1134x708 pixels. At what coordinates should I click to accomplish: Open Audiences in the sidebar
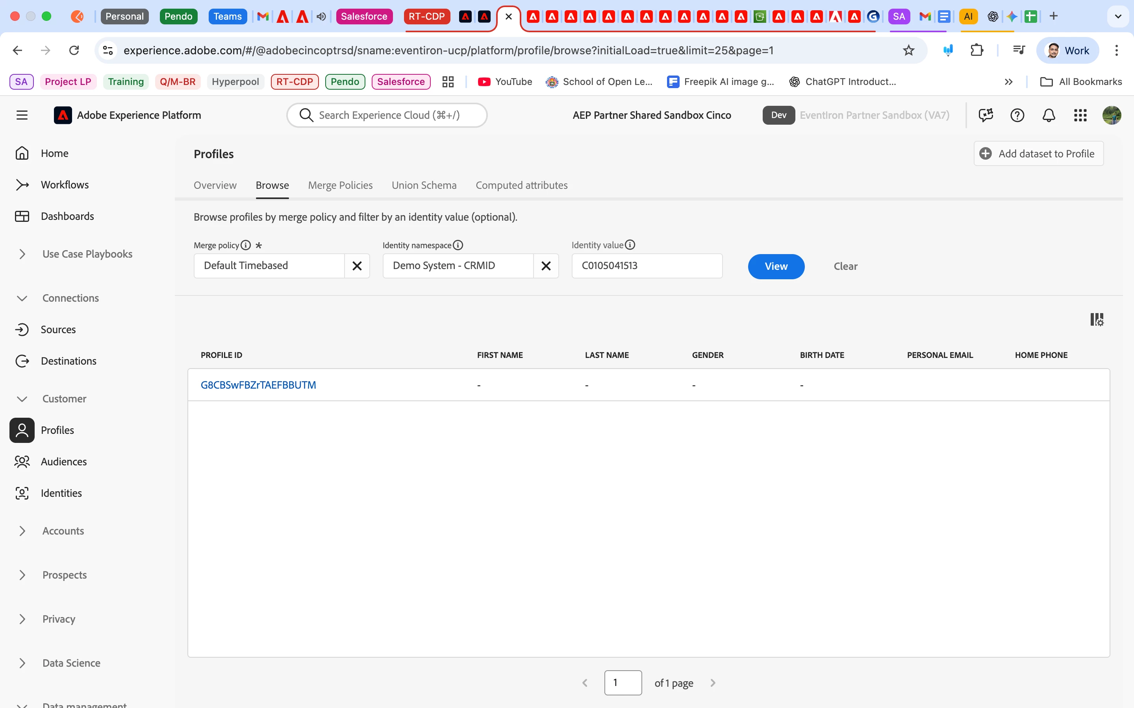pos(64,462)
